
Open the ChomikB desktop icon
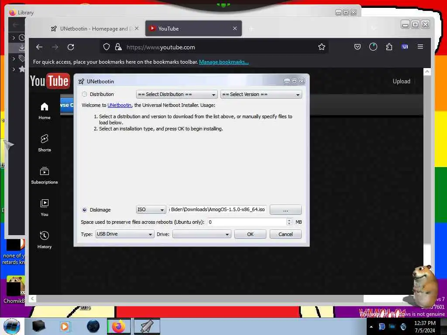tap(14, 290)
